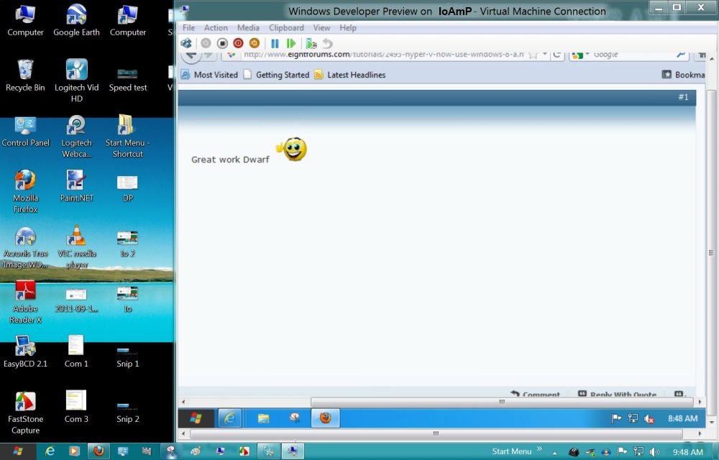The width and height of the screenshot is (719, 460).
Task: Take a VM snapshot
Action: pos(311,43)
